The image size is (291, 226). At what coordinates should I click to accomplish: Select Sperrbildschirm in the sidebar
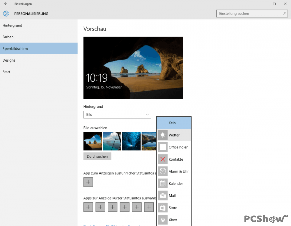(x=39, y=49)
